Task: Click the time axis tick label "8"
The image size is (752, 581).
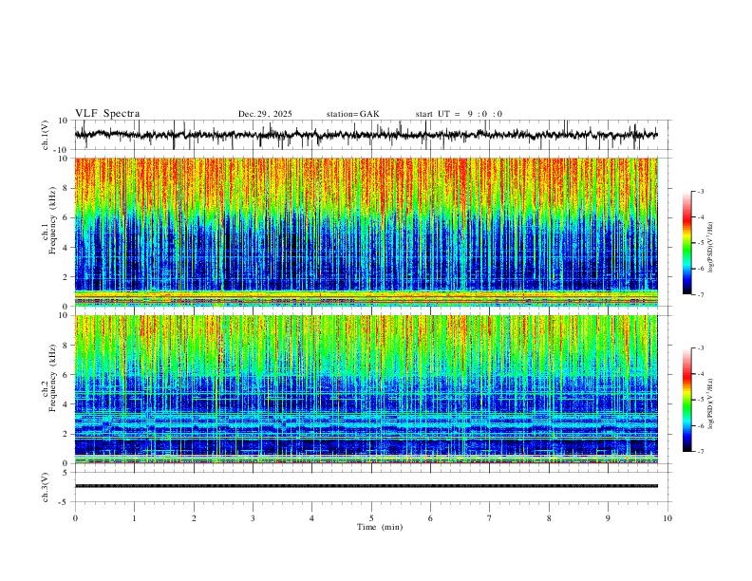Action: pos(549,518)
